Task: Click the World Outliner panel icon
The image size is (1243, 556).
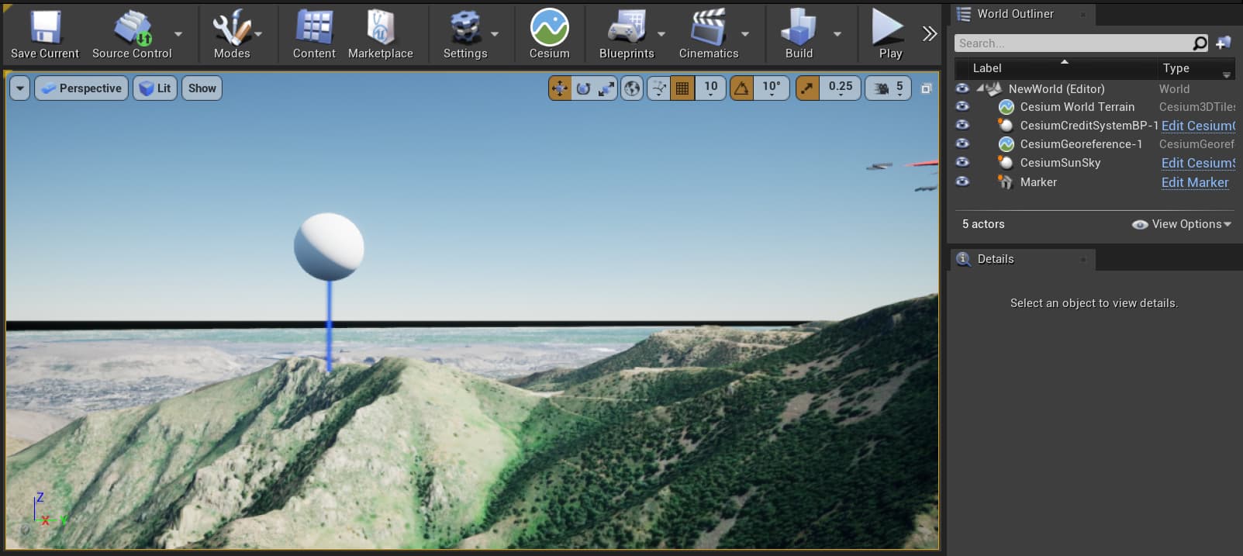Action: pos(964,14)
